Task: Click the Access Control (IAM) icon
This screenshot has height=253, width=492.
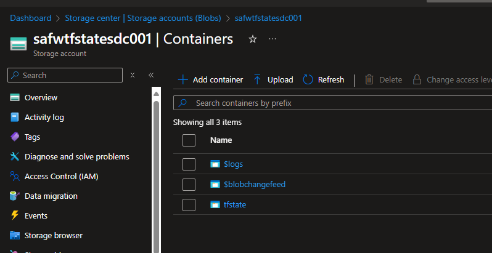Action: pyautogui.click(x=15, y=176)
